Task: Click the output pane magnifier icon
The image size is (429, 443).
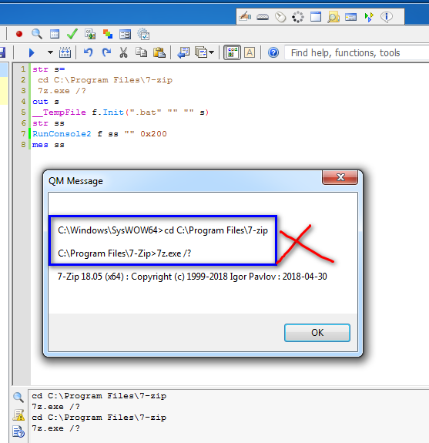Action: point(18,398)
